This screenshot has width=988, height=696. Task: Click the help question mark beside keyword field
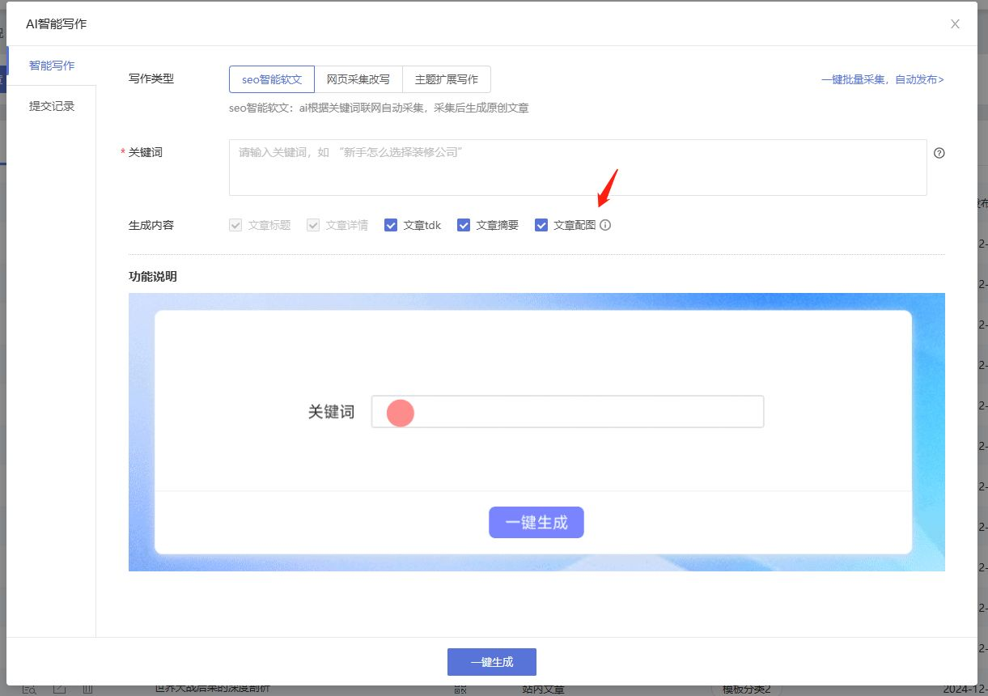click(939, 153)
